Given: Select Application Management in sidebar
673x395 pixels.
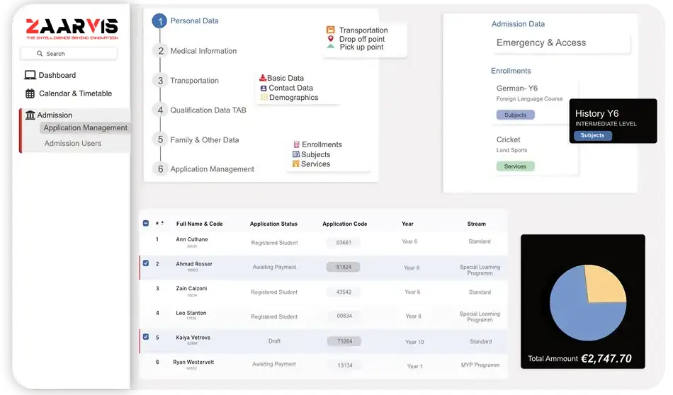Looking at the screenshot, I should coord(85,128).
